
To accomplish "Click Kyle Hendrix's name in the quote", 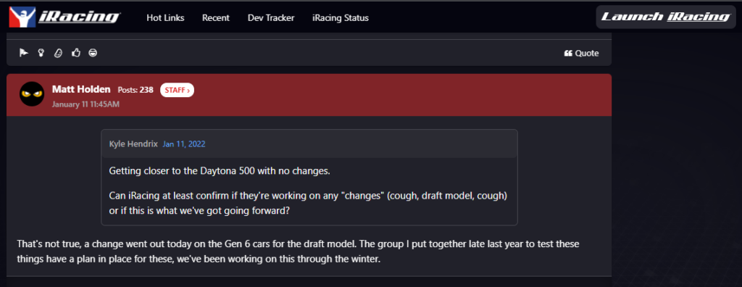I will 133,144.
